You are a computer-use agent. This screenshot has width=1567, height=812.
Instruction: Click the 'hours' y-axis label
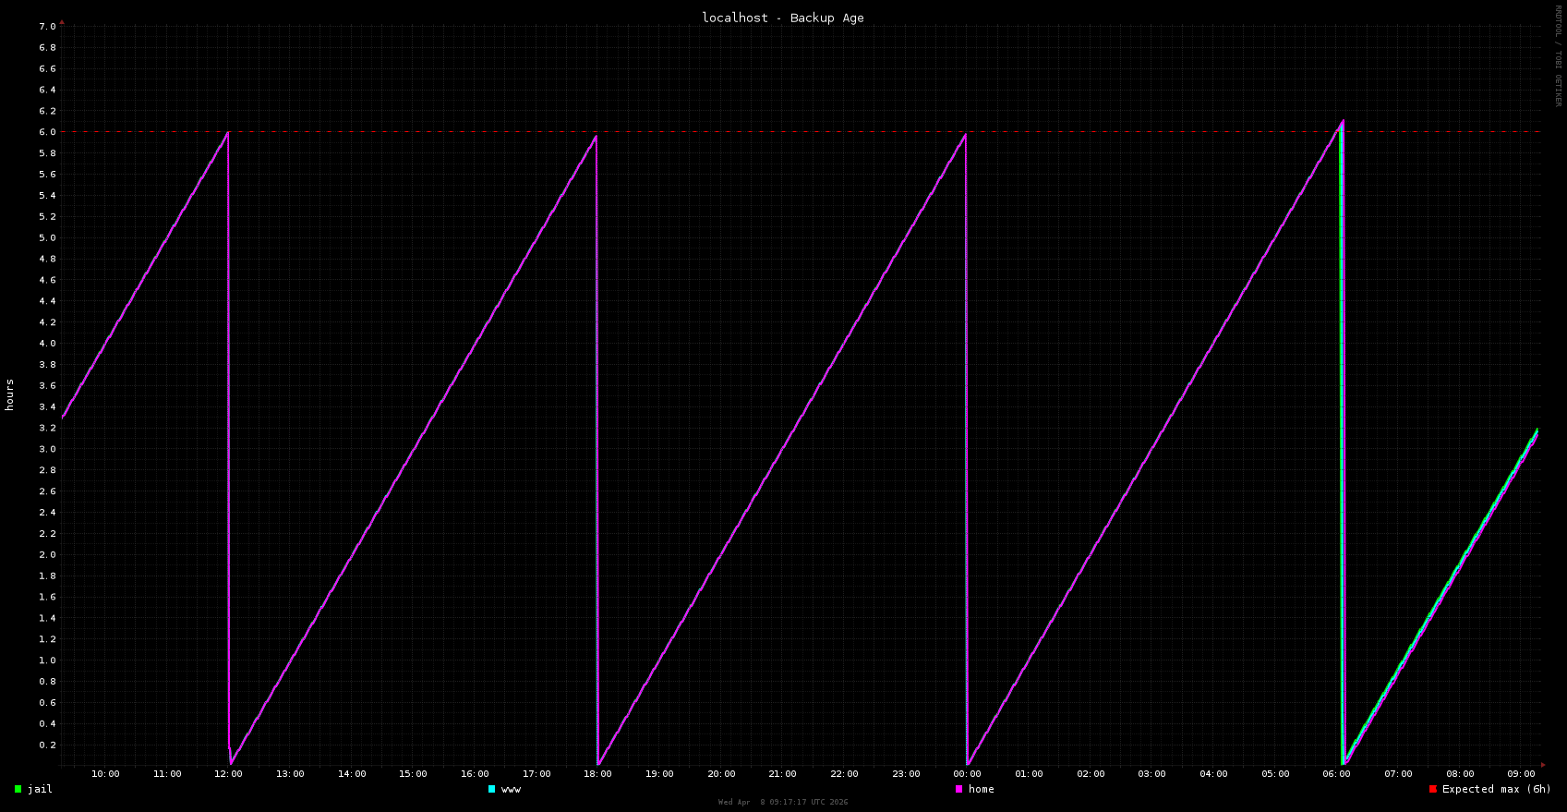9,394
